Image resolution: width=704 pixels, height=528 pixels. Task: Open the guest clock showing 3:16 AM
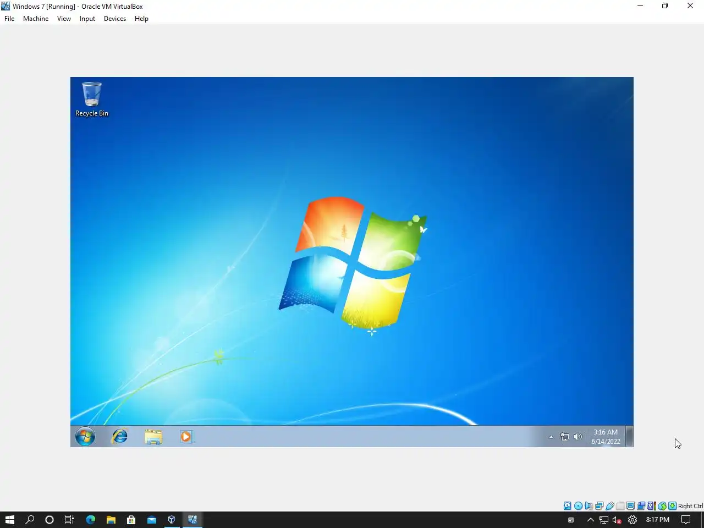tap(606, 437)
